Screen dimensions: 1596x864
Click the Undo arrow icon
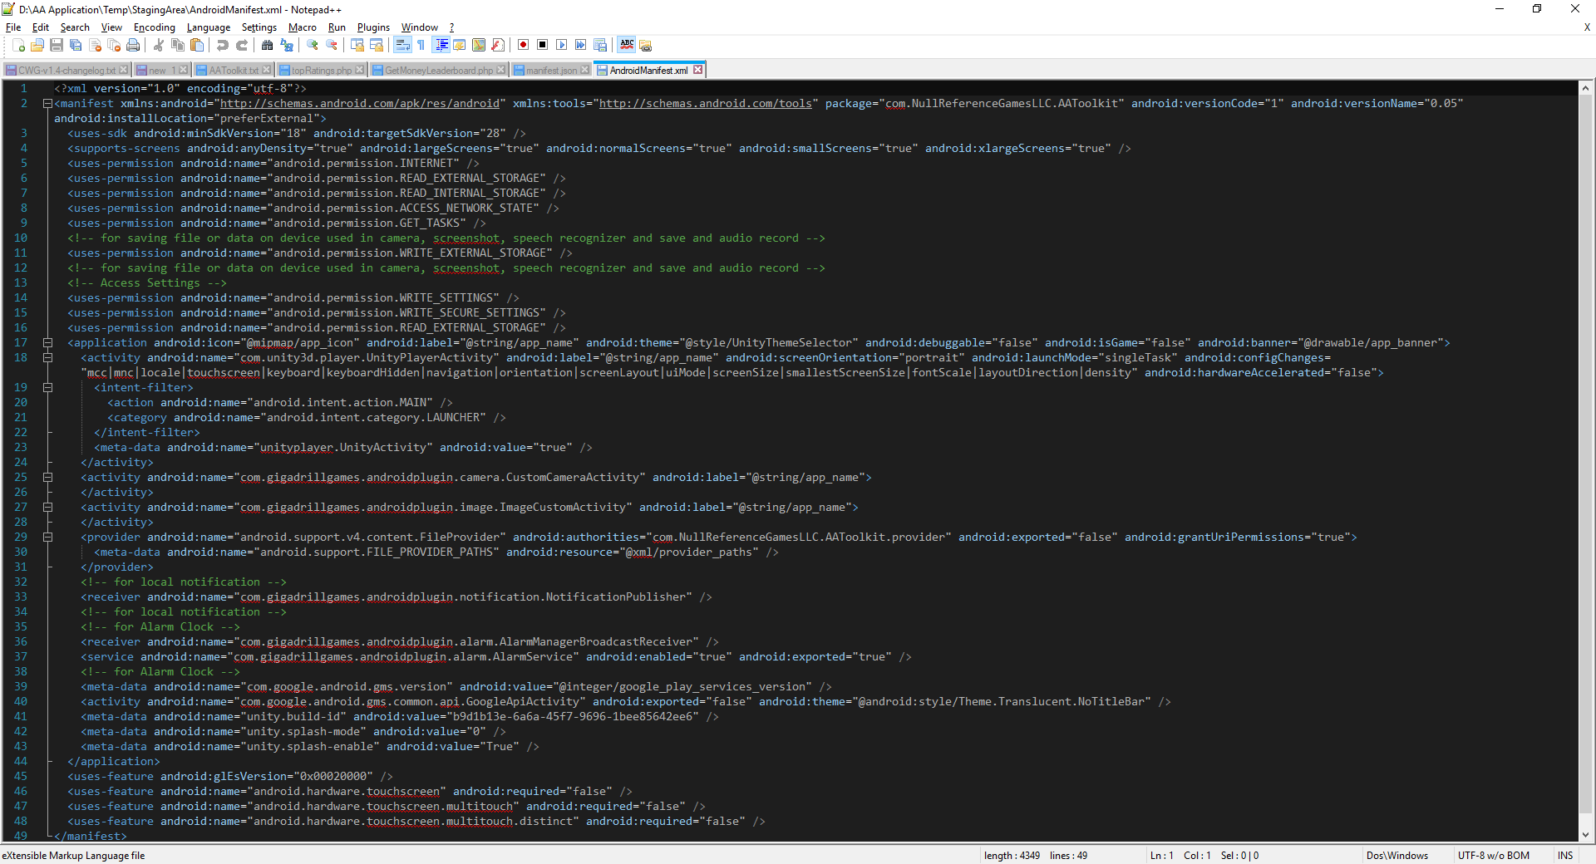click(x=222, y=46)
